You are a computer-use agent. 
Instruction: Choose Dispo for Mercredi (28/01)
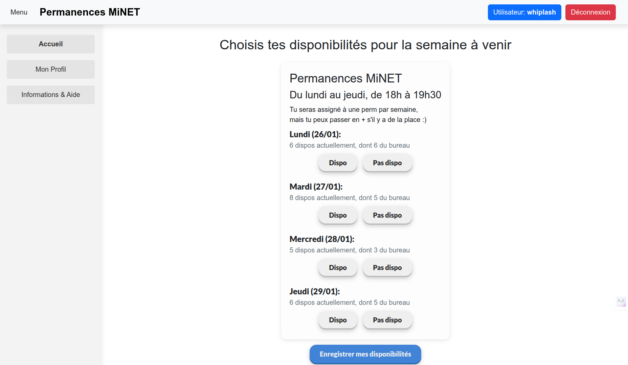tap(338, 268)
